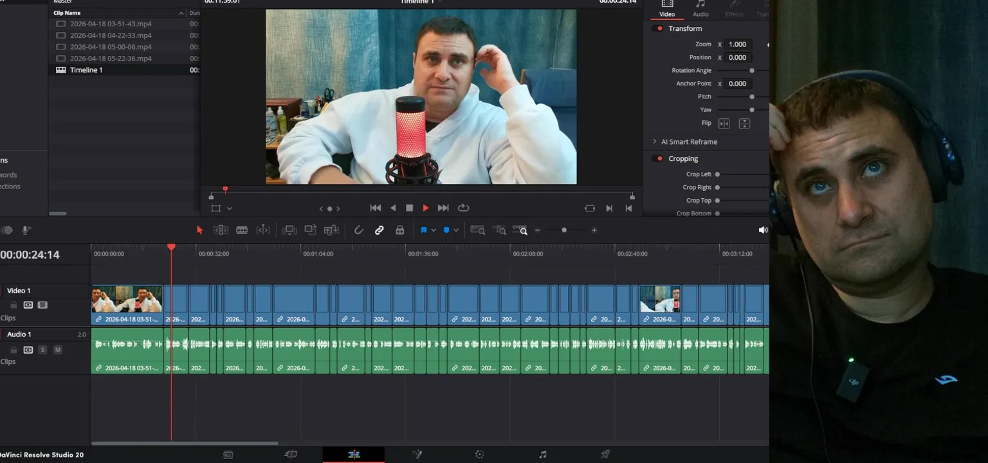
Task: Flip the clip vertically
Action: 744,123
